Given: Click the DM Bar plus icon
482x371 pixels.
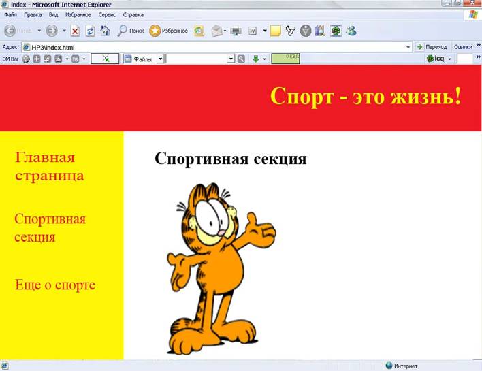Looking at the screenshot, I should [37, 59].
